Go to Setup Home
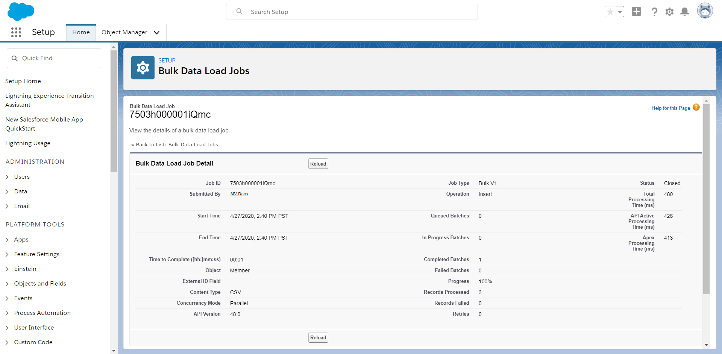The image size is (722, 354). (23, 81)
